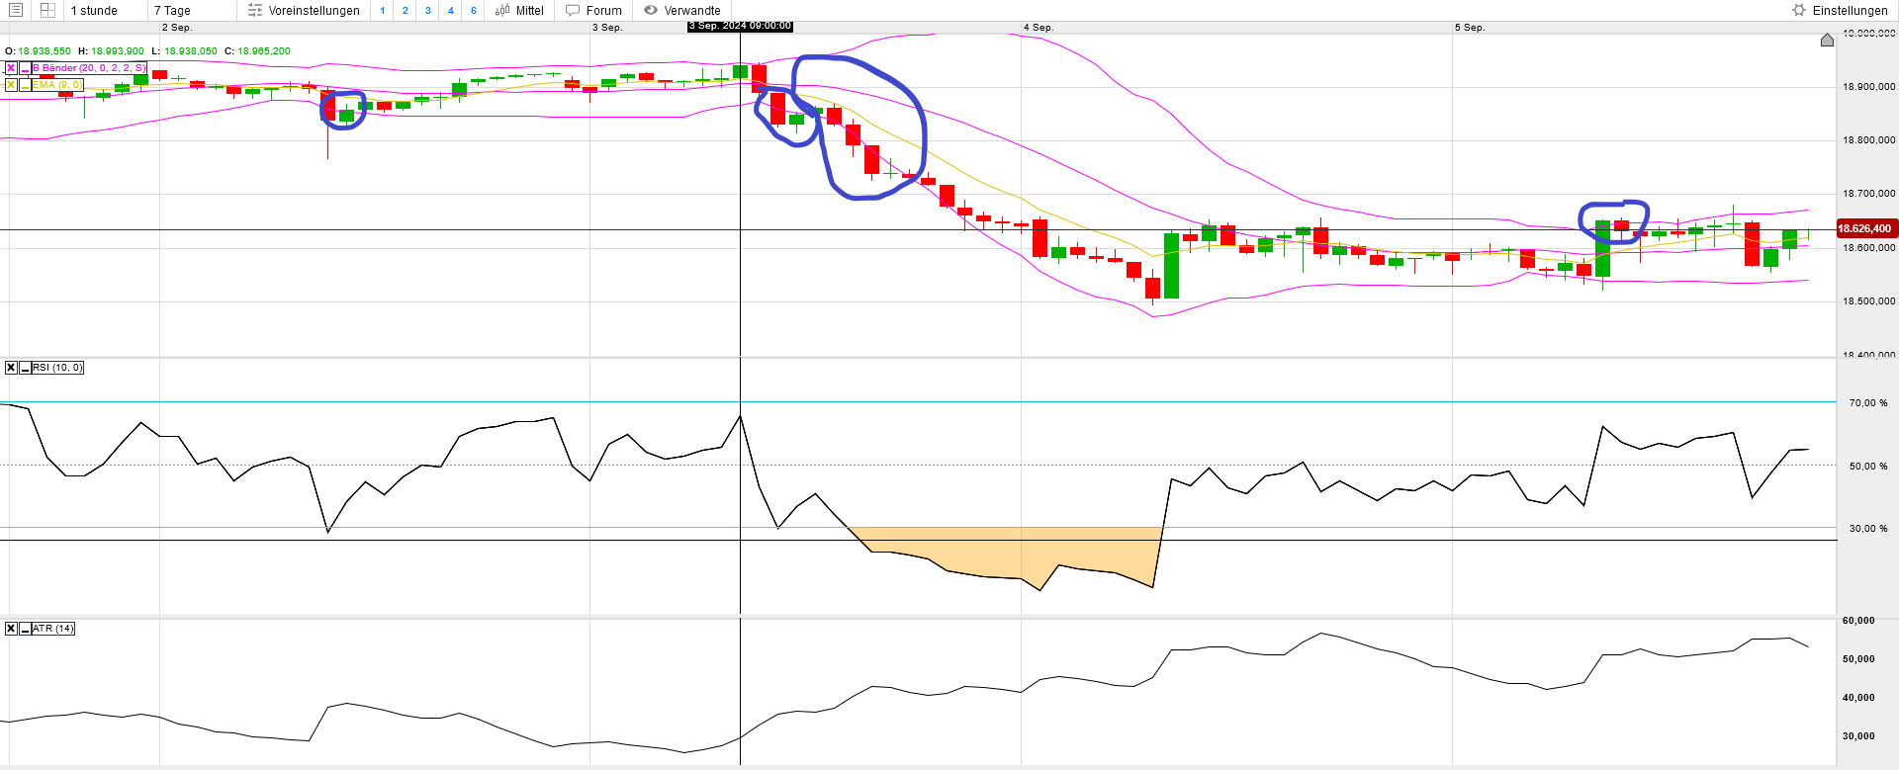Open the chart layout grid icon
Image resolution: width=1899 pixels, height=770 pixels.
47,10
